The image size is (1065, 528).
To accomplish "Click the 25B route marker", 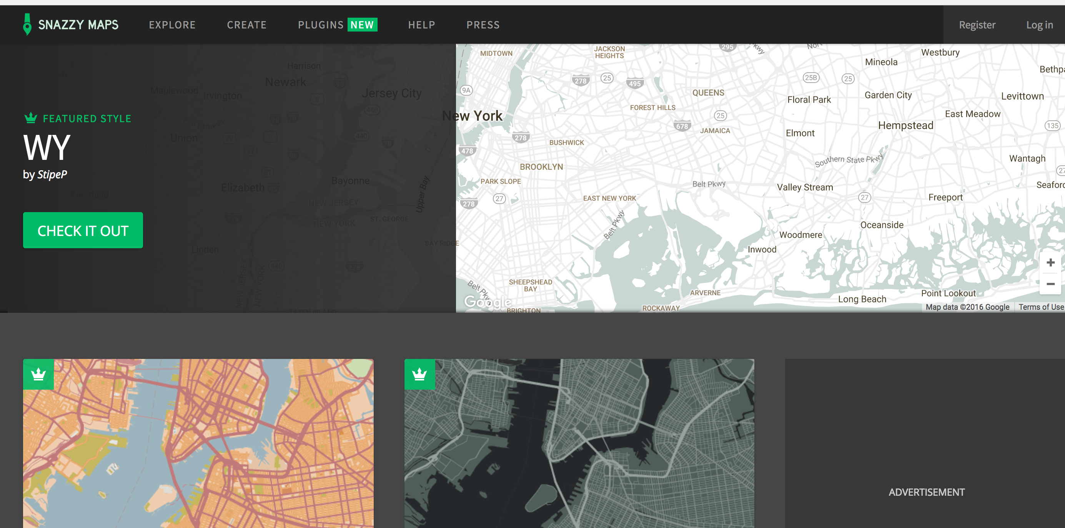I will (x=811, y=78).
